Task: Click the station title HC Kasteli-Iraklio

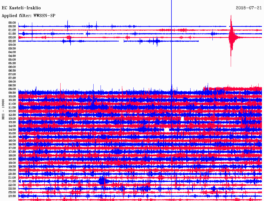Action: pyautogui.click(x=21, y=8)
